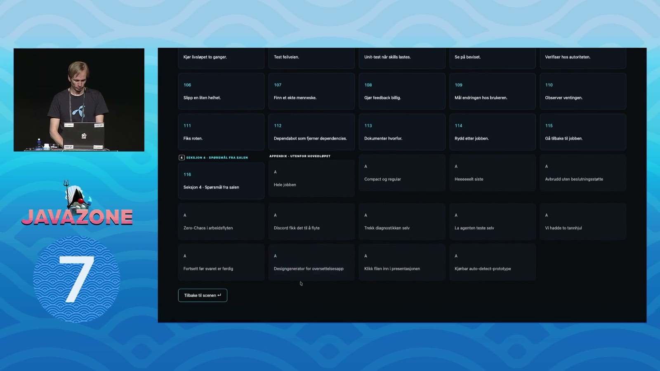The height and width of the screenshot is (371, 660).
Task: Open slide card 107 'Finn et ekte menneske'
Action: pos(311,91)
